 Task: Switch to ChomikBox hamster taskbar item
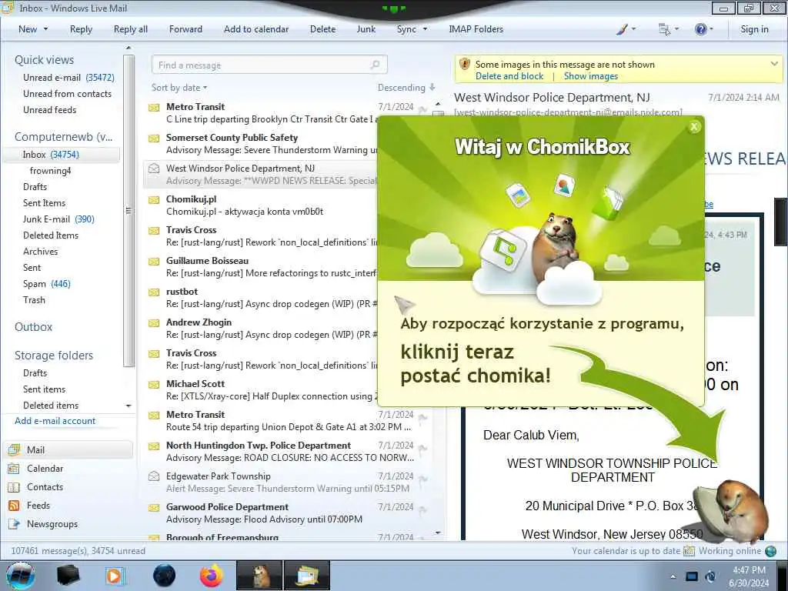click(259, 576)
